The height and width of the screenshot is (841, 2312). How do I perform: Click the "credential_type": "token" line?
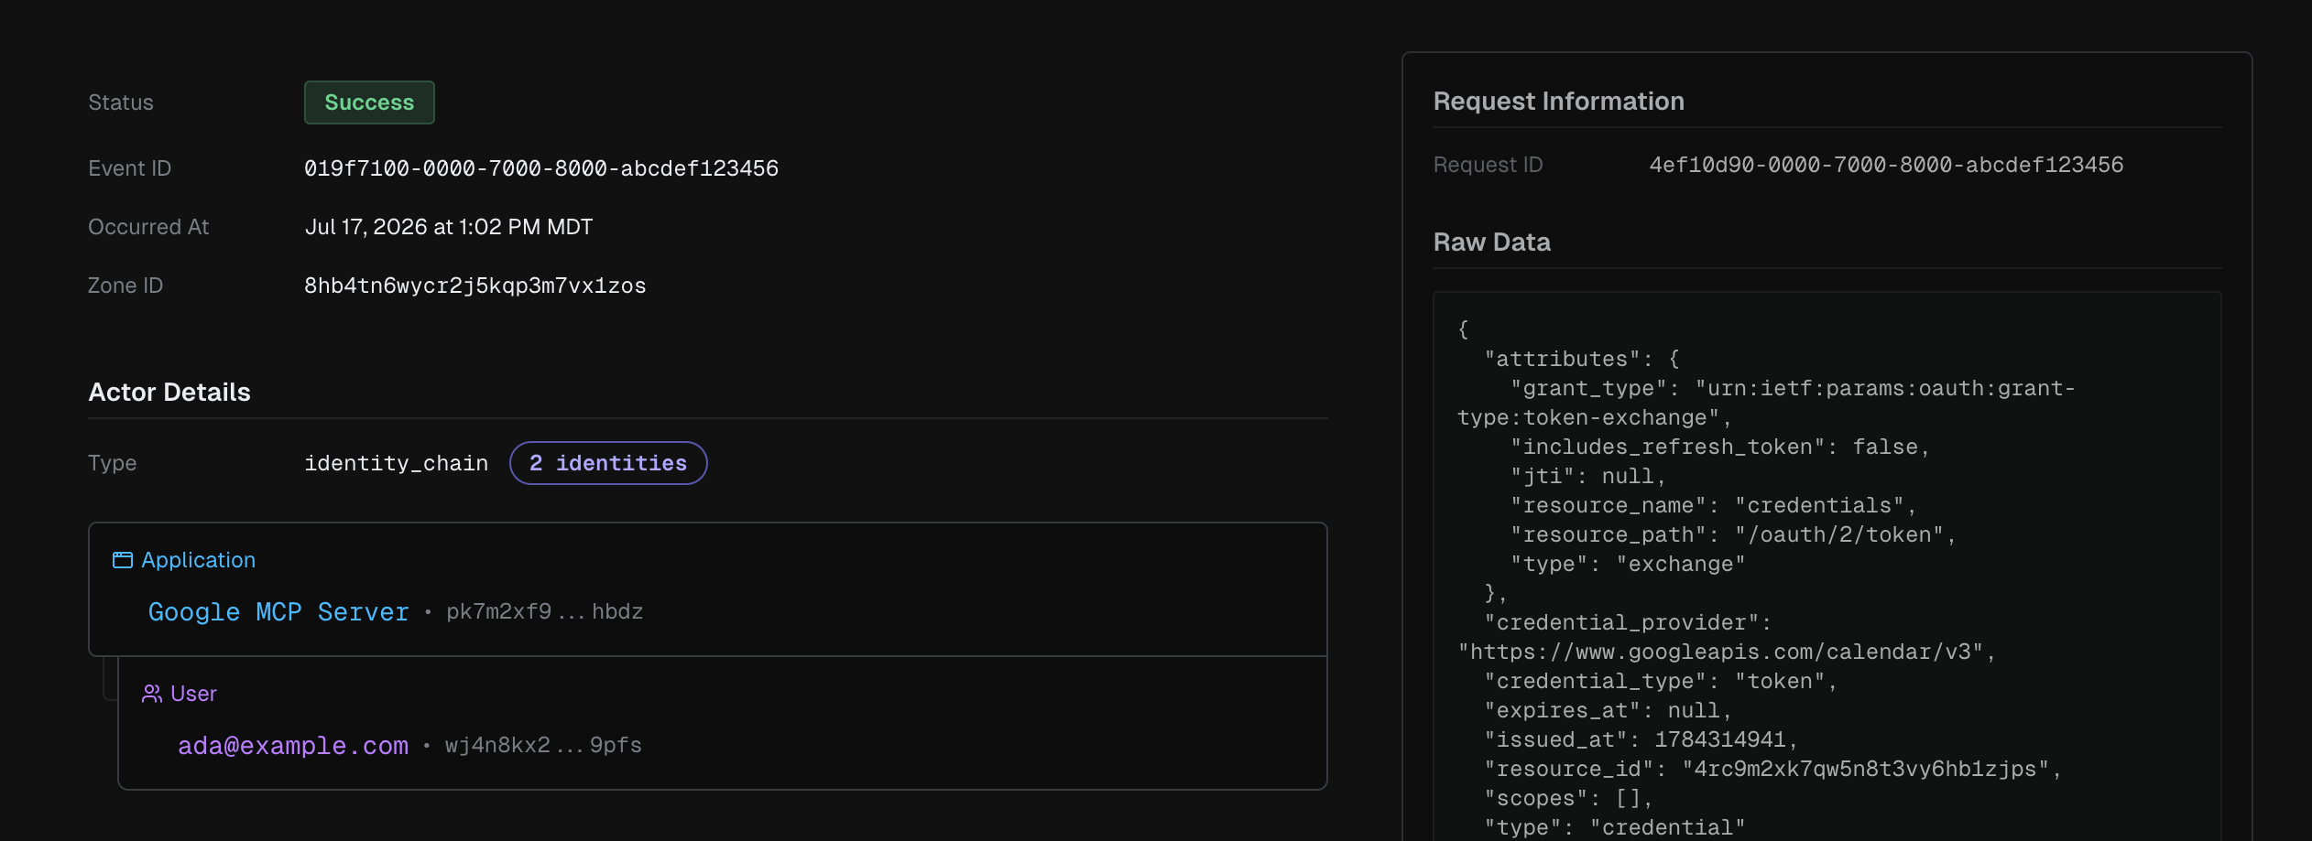tap(1661, 681)
